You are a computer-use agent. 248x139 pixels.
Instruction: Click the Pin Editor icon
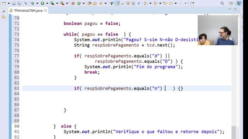(192, 3)
